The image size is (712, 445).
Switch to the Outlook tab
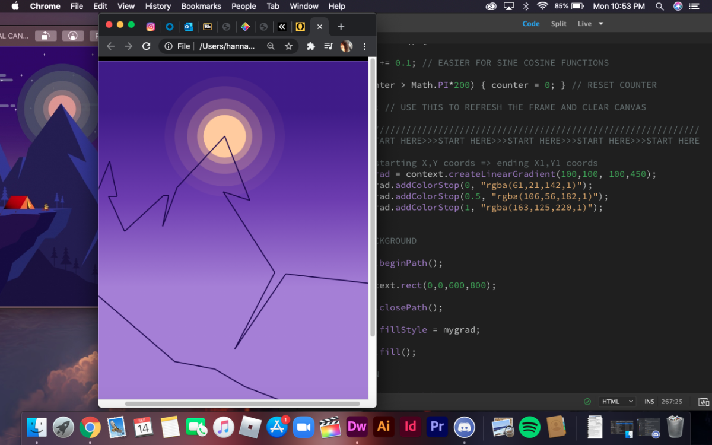[189, 27]
